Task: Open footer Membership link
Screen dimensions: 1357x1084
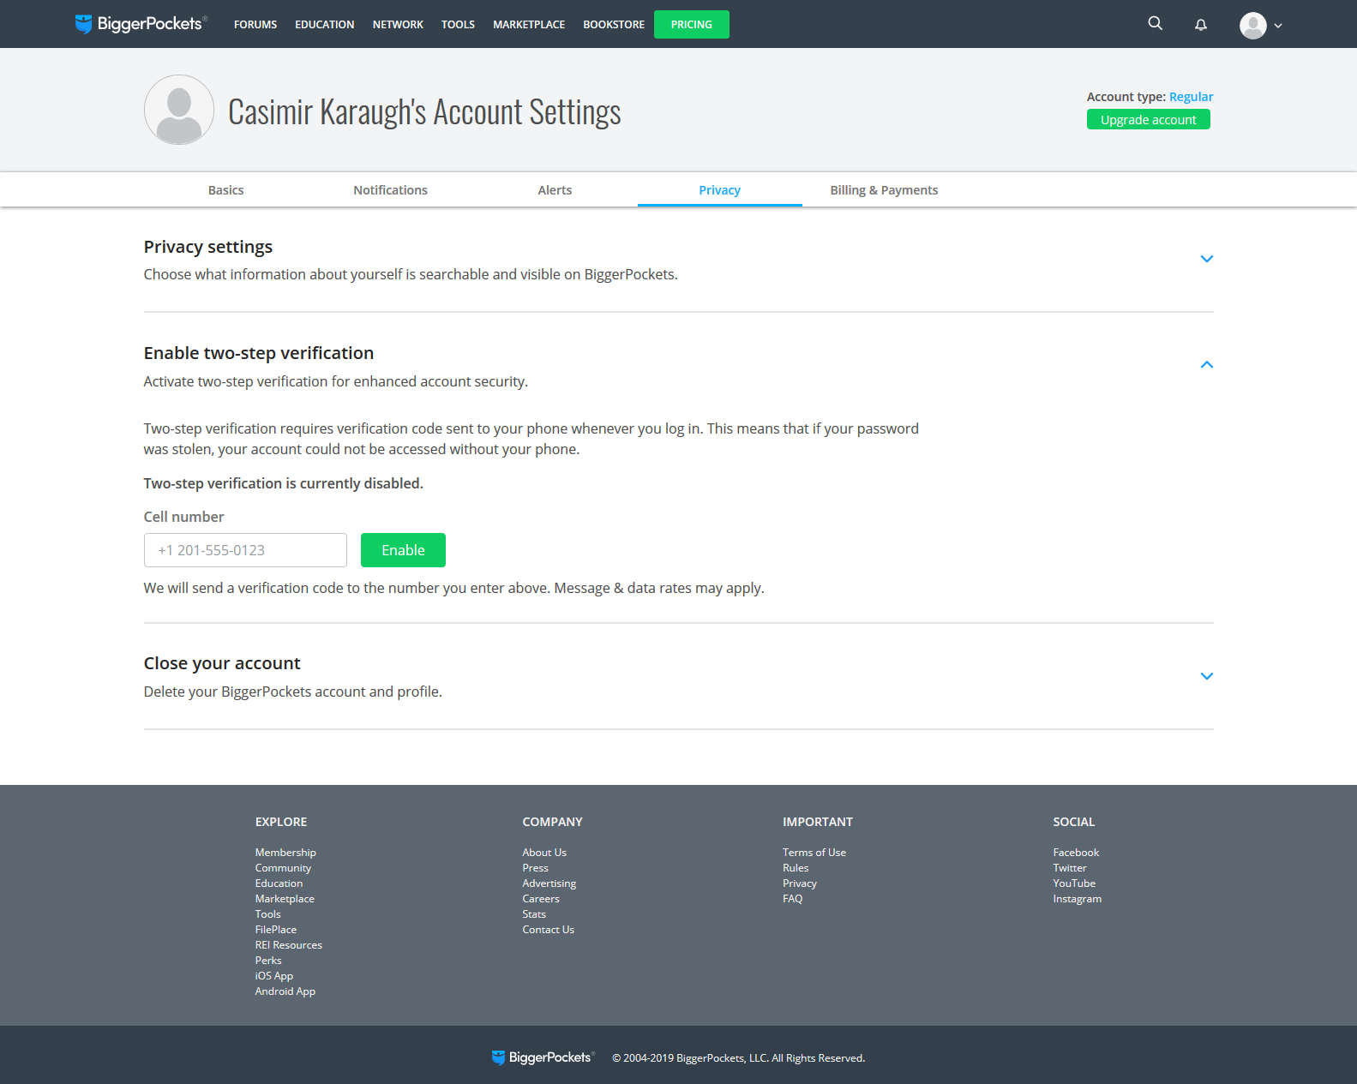Action: (285, 853)
